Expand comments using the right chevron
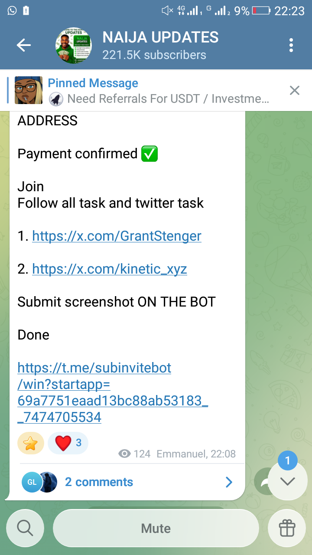The width and height of the screenshot is (312, 555). 229,482
